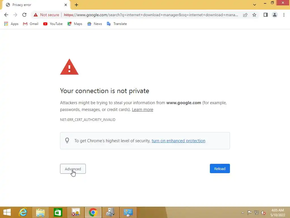Click the Your connection is not private heading
The height and width of the screenshot is (218, 290).
pyautogui.click(x=105, y=91)
